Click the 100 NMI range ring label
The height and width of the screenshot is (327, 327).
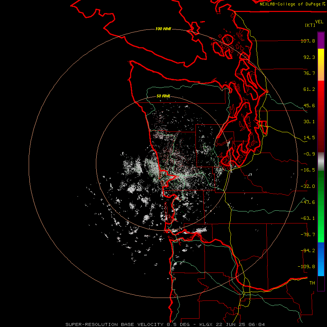[163, 29]
